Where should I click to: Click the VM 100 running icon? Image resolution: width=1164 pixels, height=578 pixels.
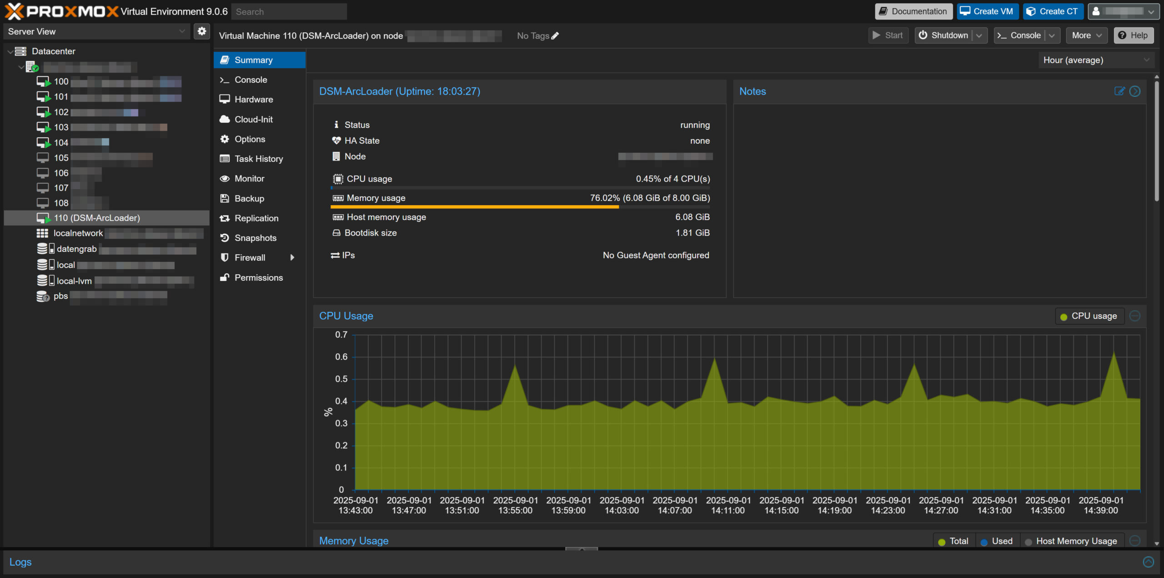point(43,82)
